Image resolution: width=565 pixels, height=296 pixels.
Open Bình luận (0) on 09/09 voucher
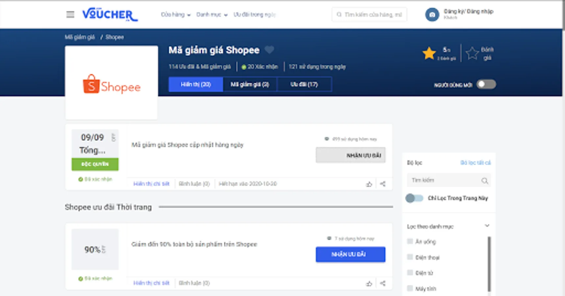tap(194, 184)
